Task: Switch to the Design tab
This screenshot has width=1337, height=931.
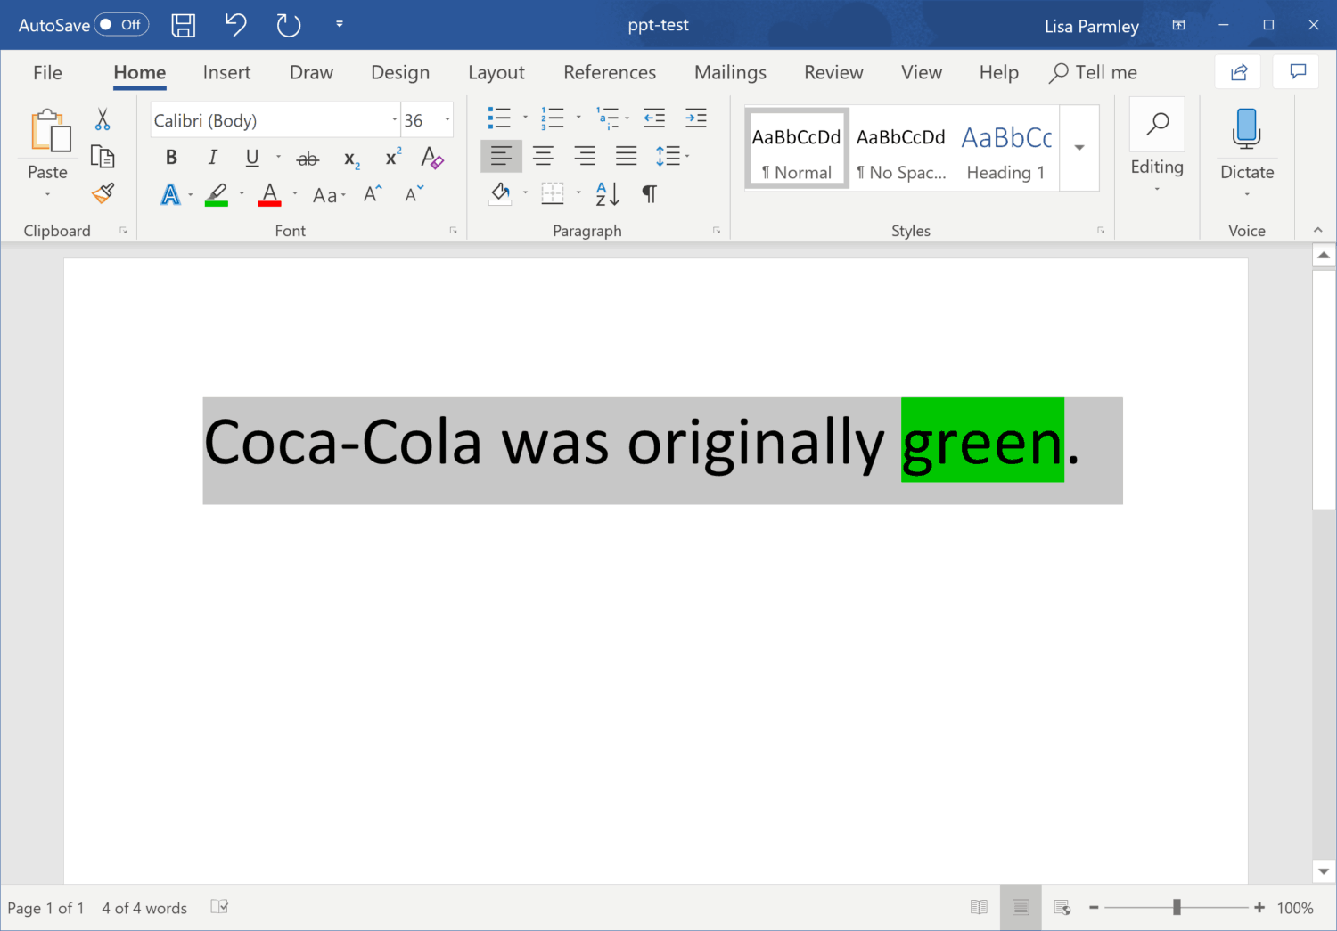Action: tap(400, 72)
